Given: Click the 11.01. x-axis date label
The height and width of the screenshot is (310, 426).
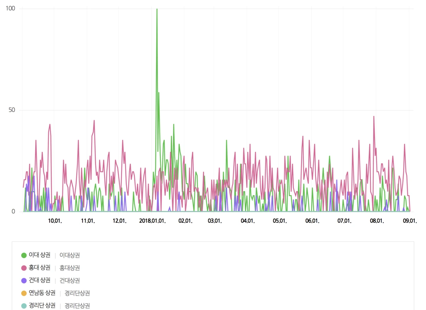Looking at the screenshot, I should click(88, 221).
